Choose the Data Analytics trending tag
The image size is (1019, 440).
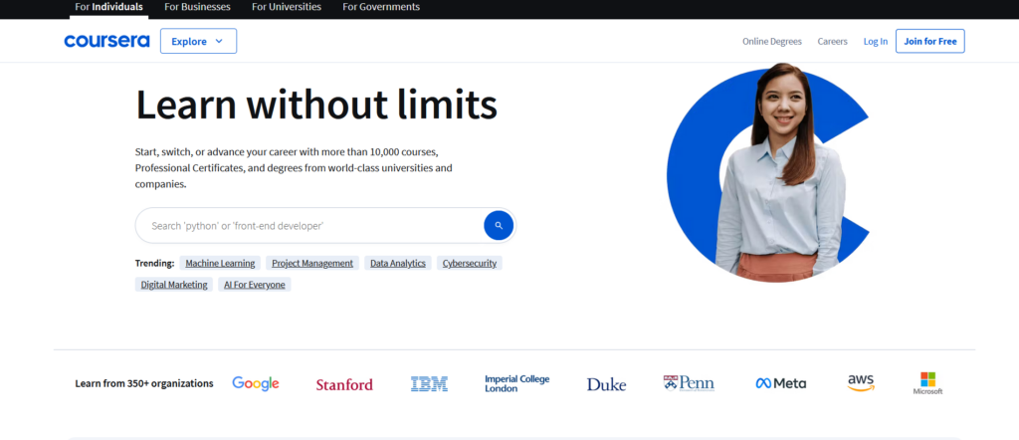pos(398,263)
